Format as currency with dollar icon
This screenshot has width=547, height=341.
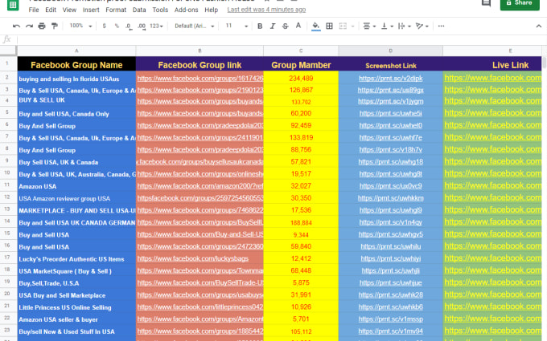104,26
